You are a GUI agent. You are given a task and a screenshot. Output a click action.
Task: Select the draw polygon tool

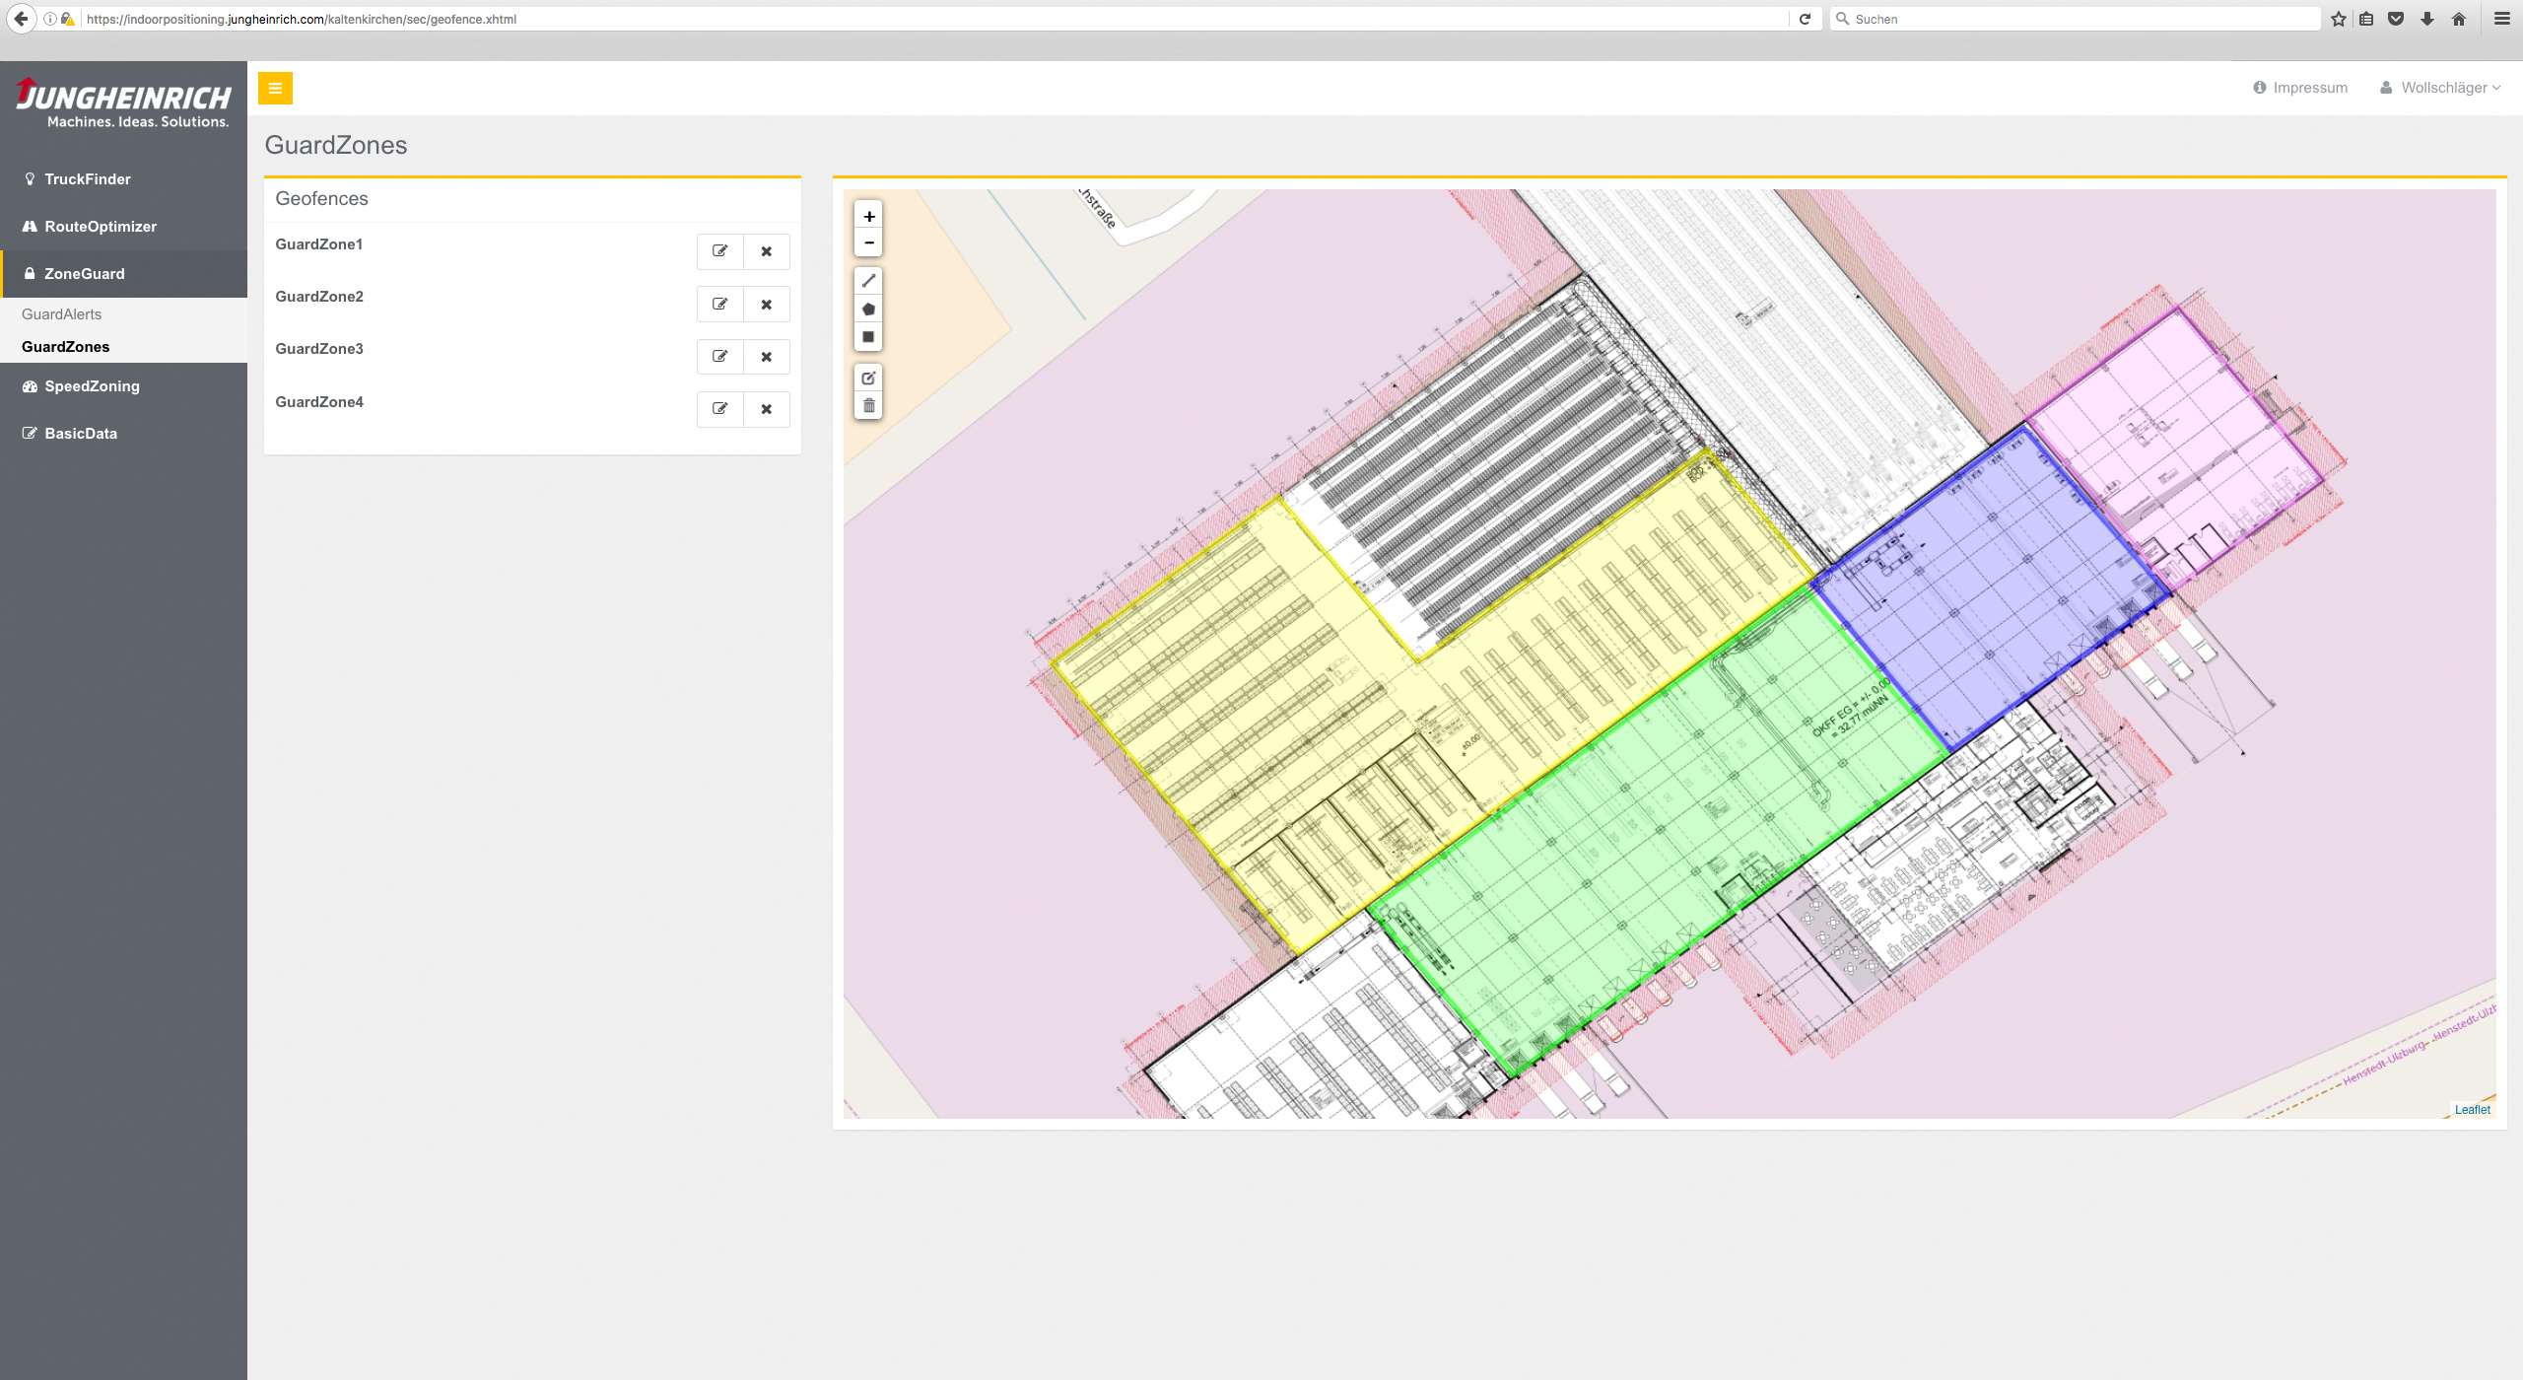pyautogui.click(x=868, y=309)
